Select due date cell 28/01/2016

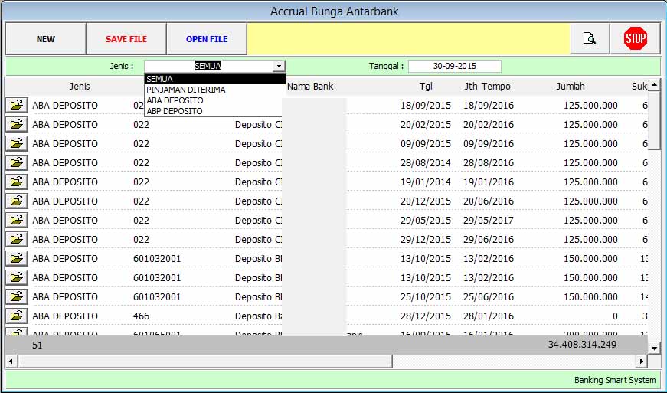tap(489, 316)
